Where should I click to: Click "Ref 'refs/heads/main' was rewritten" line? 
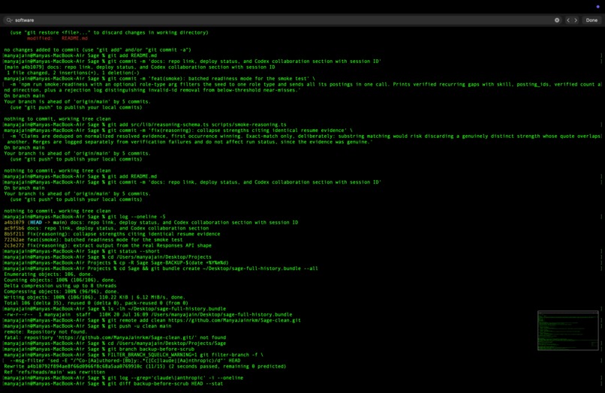(x=54, y=372)
